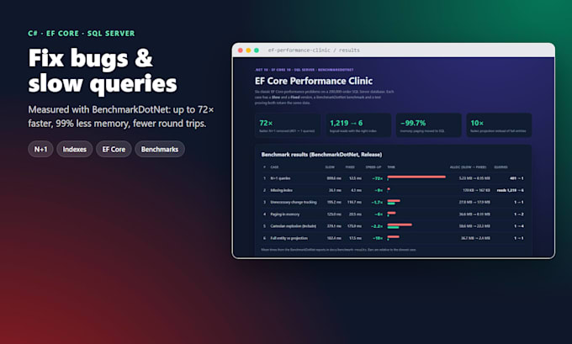This screenshot has width=572, height=344.
Task: Click the green maximize dot in mock window
Action: [257, 50]
